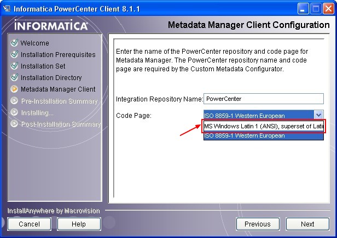Viewport: 337px width, 238px height.
Task: Click the Installation Directory step label
Action: [x=51, y=78]
